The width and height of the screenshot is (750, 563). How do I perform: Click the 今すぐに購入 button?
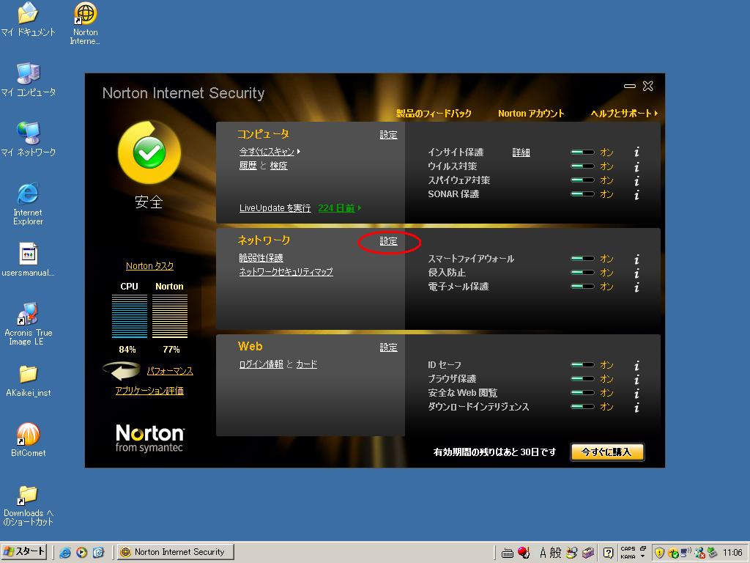click(606, 452)
